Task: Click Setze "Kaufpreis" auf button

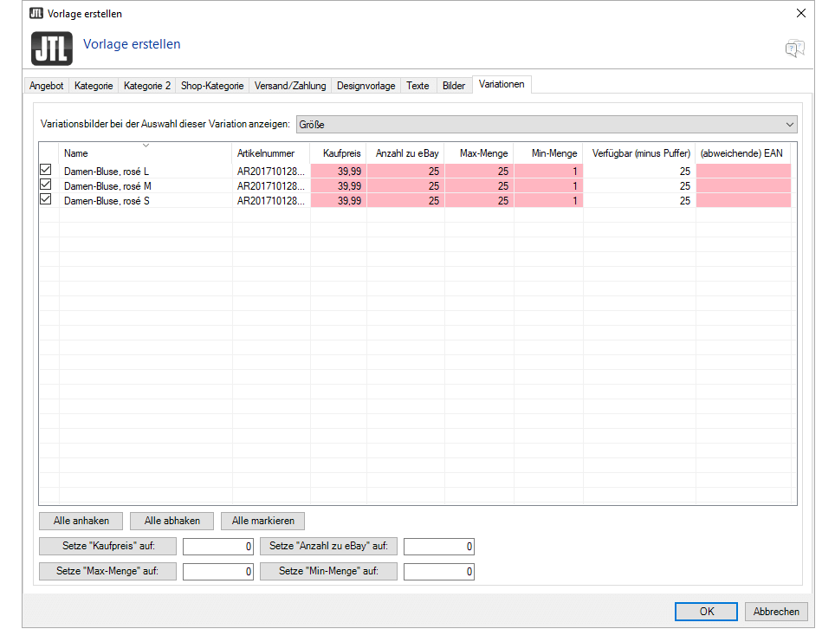Action: coord(107,546)
